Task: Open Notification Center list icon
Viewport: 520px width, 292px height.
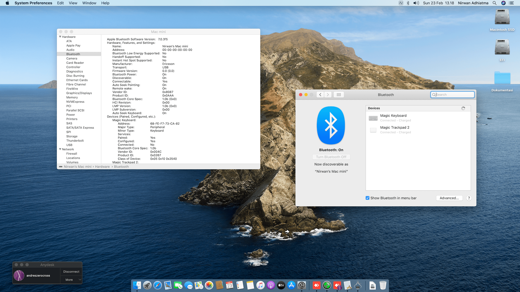Action: tap(511, 3)
